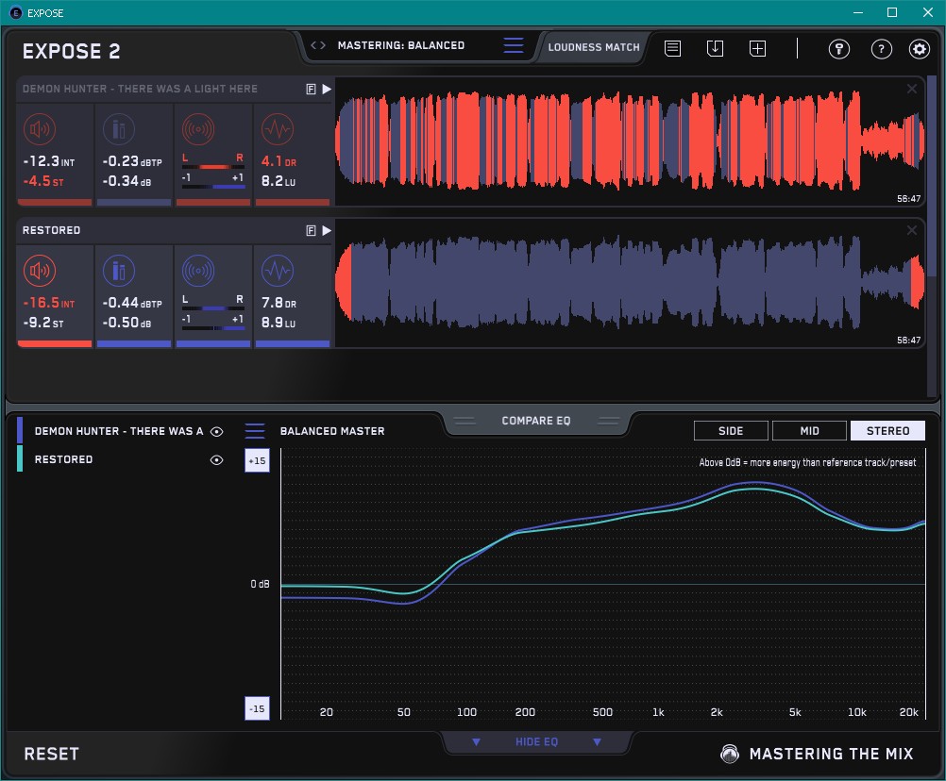The image size is (946, 781).
Task: Click the license key icon
Action: tap(838, 49)
